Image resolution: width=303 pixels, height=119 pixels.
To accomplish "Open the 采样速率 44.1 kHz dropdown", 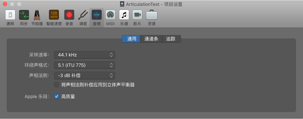I will point(85,55).
